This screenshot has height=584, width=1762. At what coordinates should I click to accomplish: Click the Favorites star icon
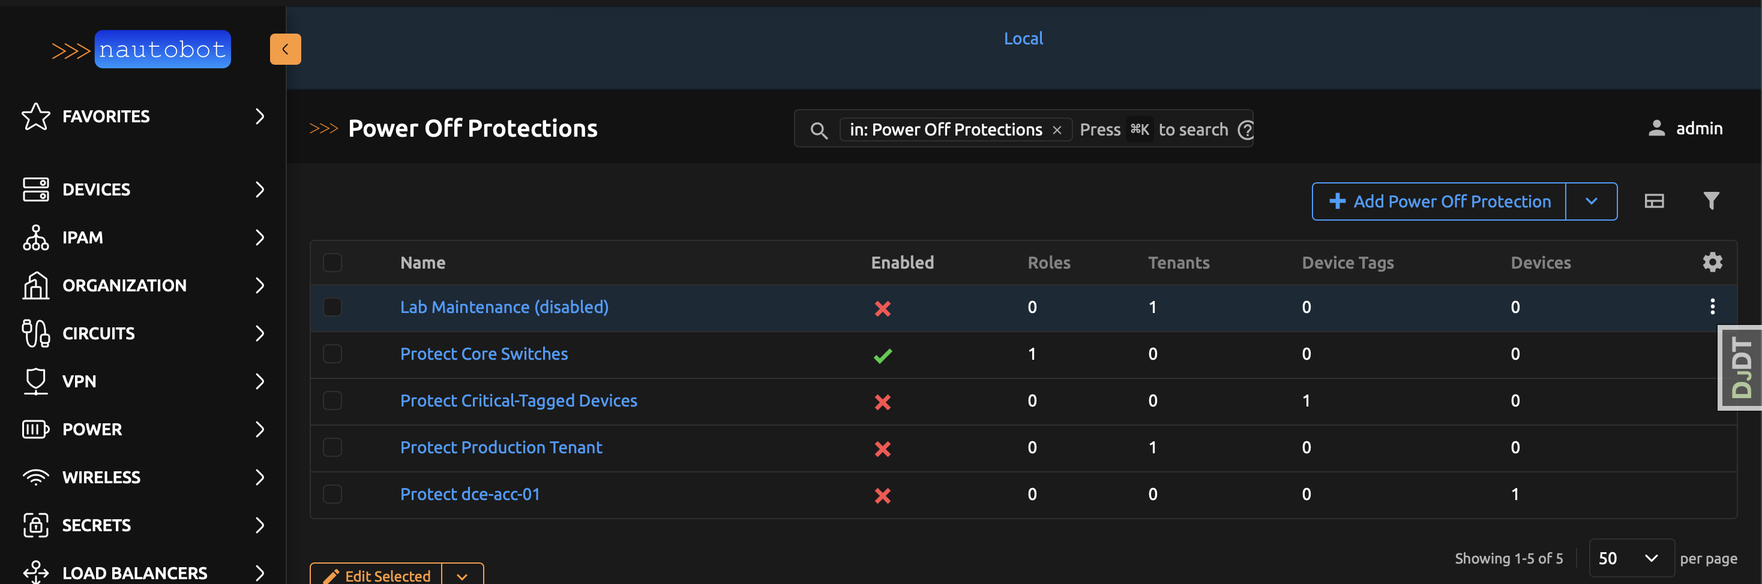pos(35,116)
